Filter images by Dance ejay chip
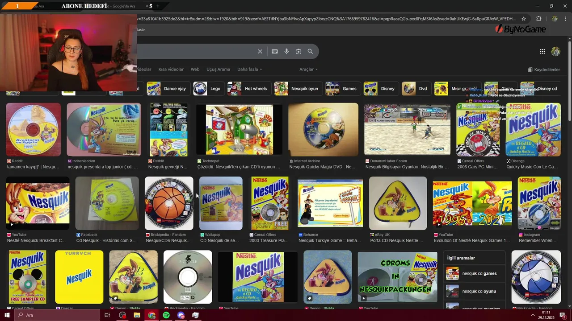 168,88
